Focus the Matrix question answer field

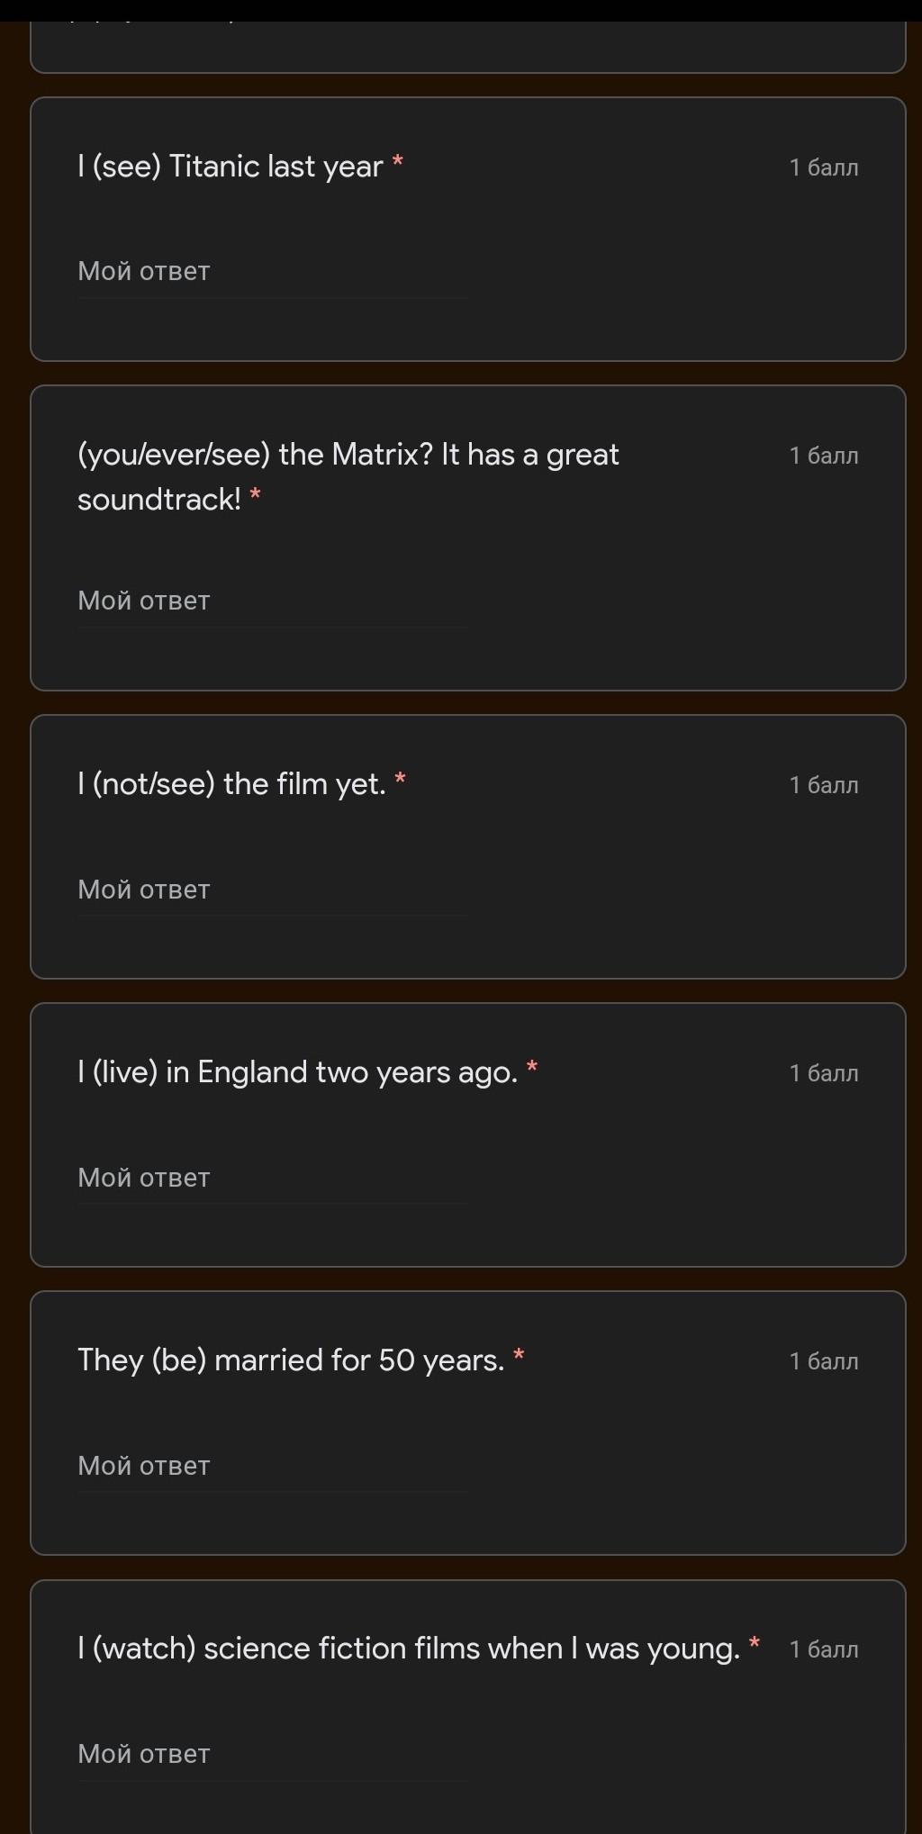click(270, 601)
